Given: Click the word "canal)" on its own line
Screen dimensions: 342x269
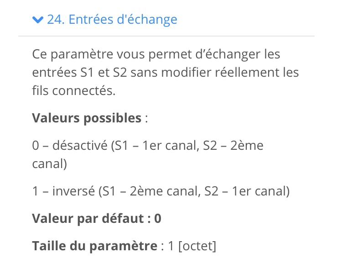Looking at the screenshot, I should [50, 164].
